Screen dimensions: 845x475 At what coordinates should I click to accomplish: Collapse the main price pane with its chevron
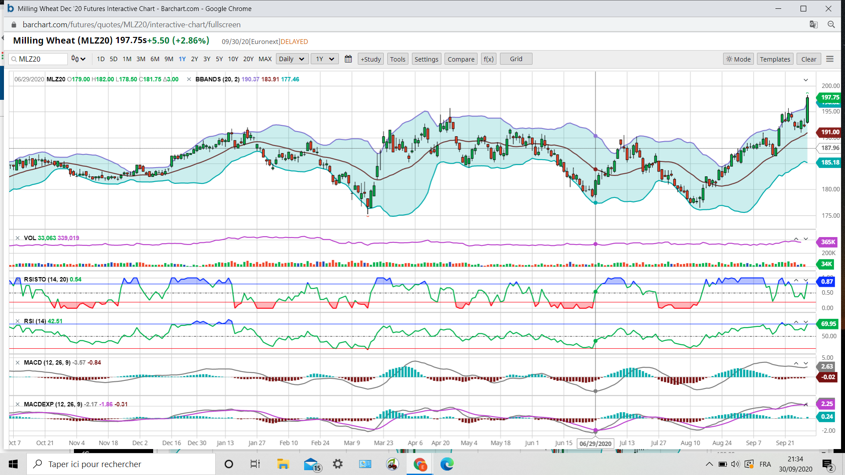[806, 80]
